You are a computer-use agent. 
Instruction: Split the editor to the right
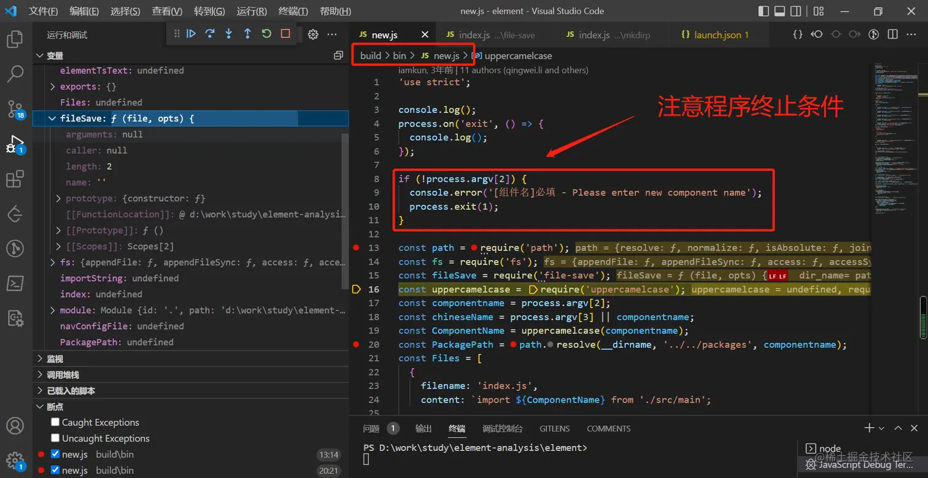click(893, 34)
